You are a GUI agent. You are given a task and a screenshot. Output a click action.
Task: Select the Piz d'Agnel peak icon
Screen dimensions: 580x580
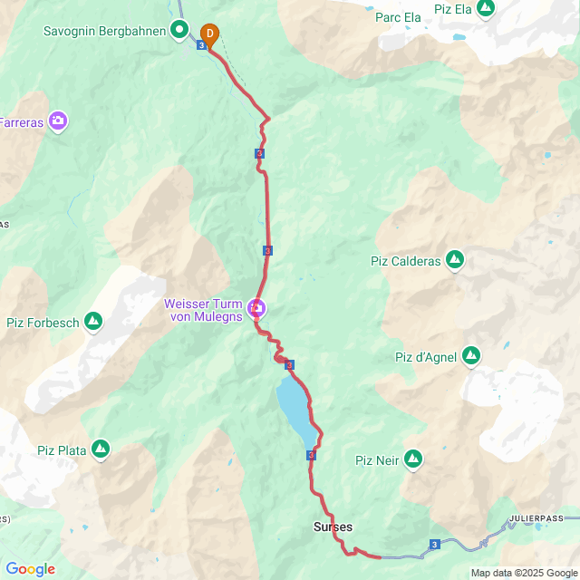471,356
